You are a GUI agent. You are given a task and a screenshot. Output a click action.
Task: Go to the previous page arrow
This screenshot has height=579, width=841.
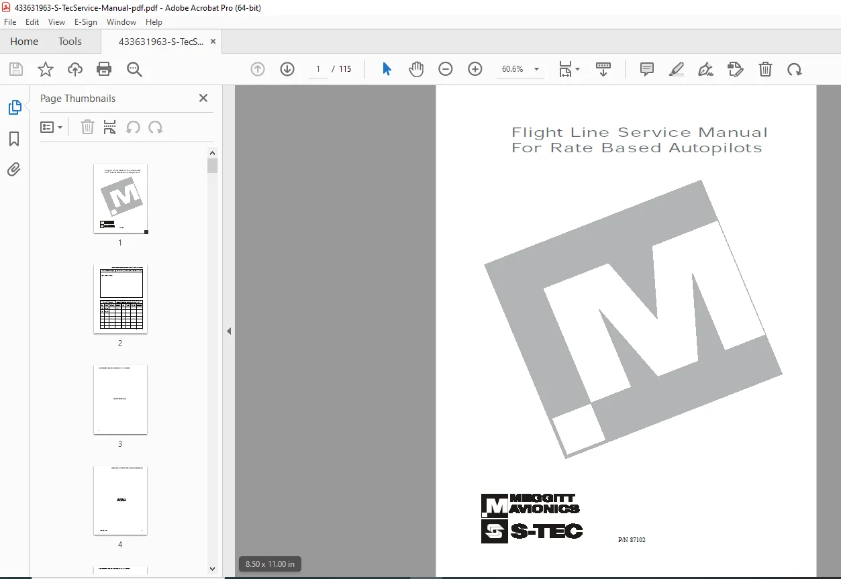click(x=258, y=69)
